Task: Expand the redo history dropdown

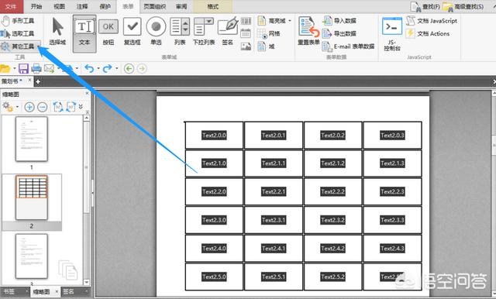Action: pyautogui.click(x=117, y=69)
